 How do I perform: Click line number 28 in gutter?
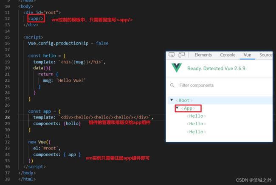click(7, 117)
